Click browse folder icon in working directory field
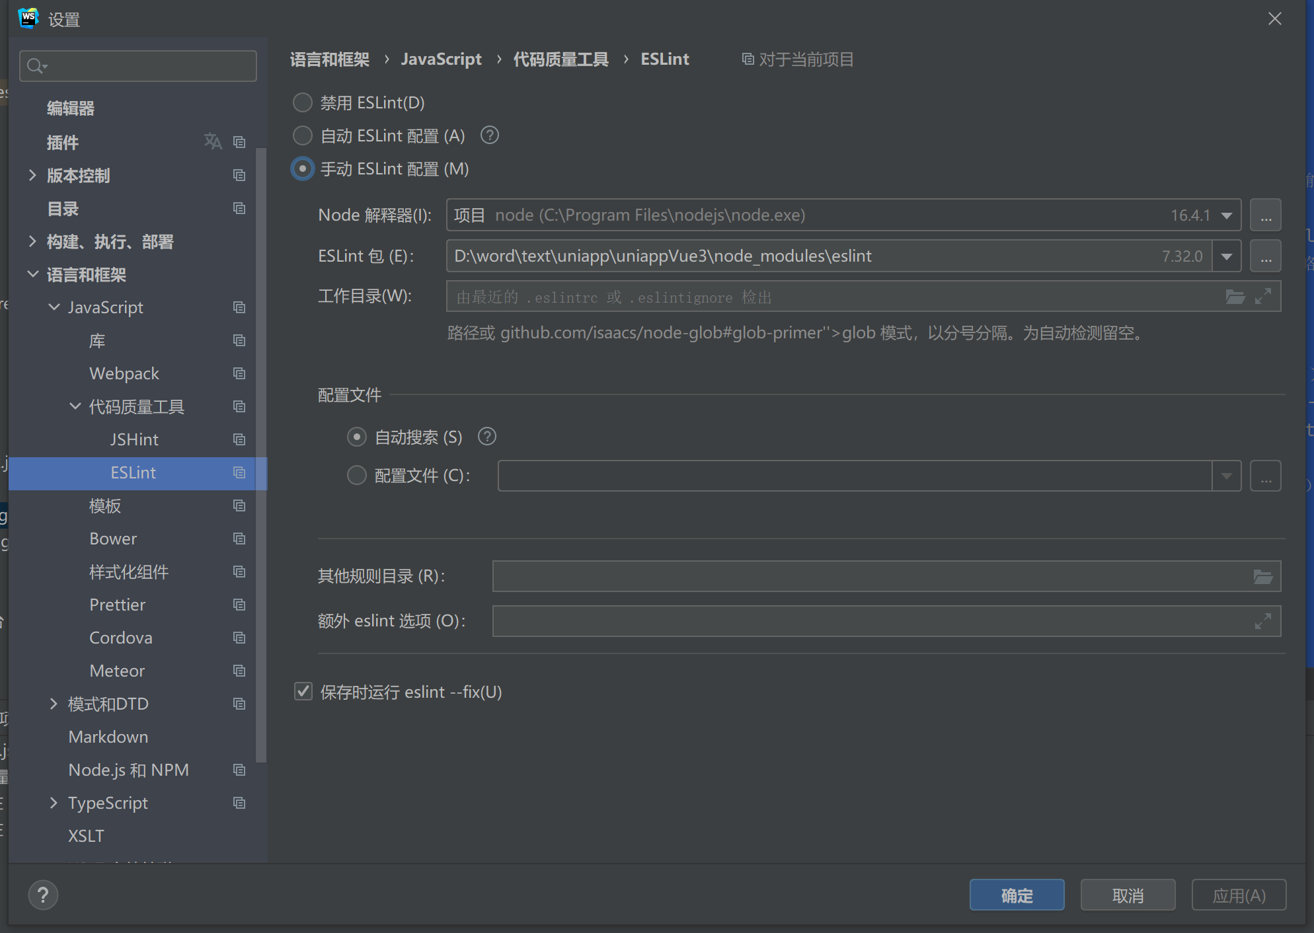The image size is (1314, 933). pyautogui.click(x=1235, y=297)
